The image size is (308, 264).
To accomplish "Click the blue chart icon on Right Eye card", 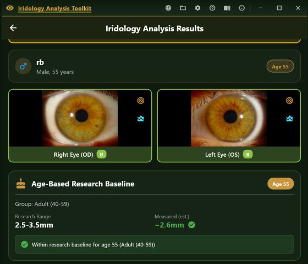I will pyautogui.click(x=141, y=118).
